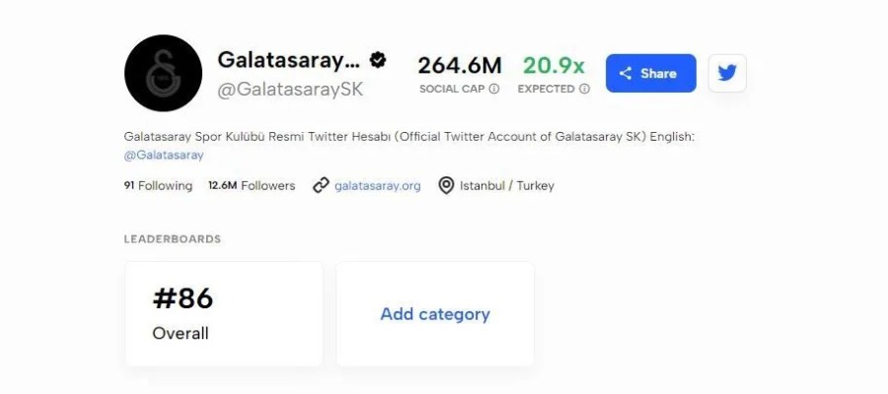888x394 pixels.
Task: Click the Leaderboards section heading
Action: (173, 239)
